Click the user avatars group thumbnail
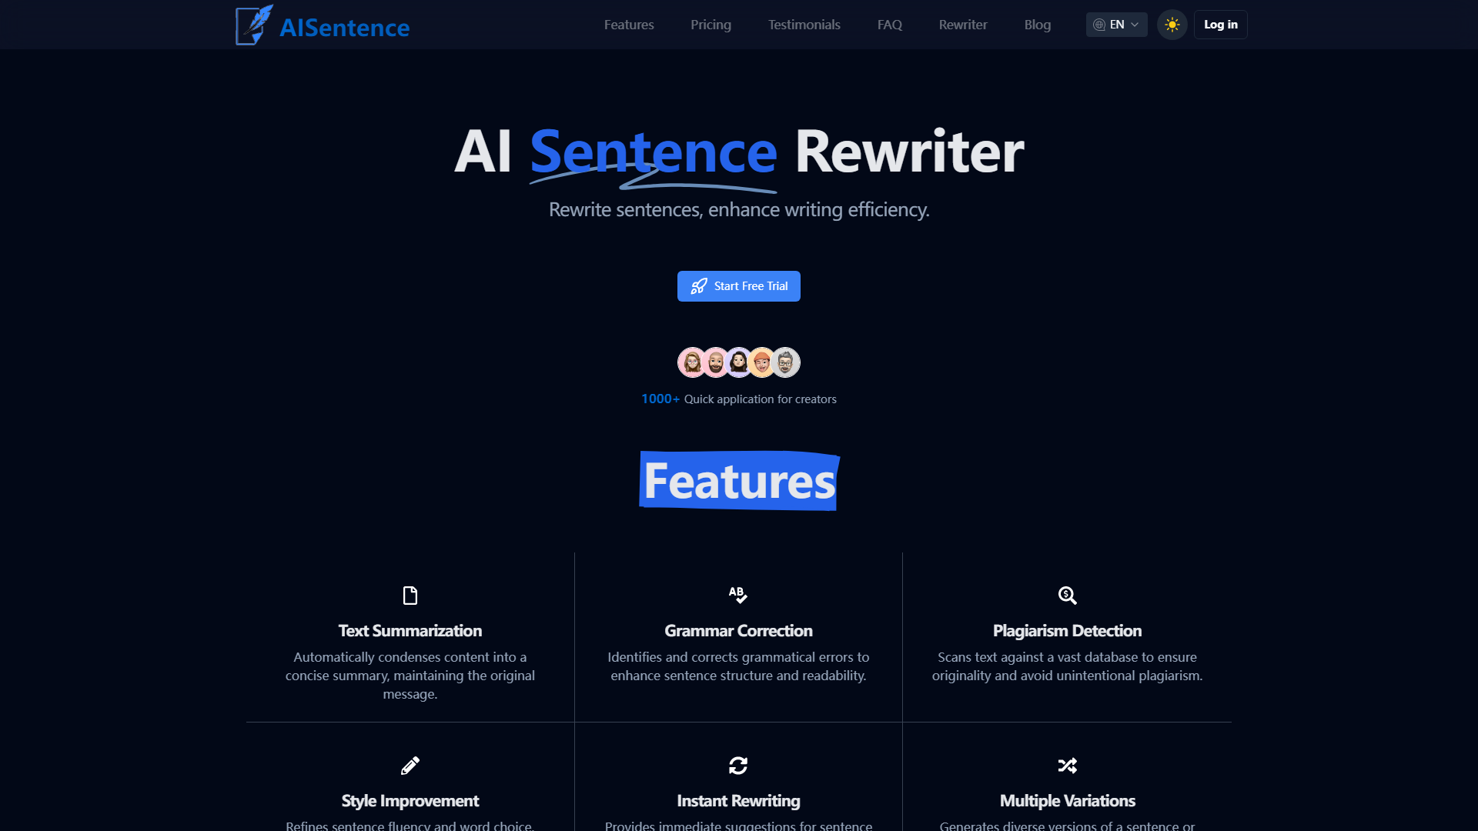The width and height of the screenshot is (1478, 831). pyautogui.click(x=738, y=362)
